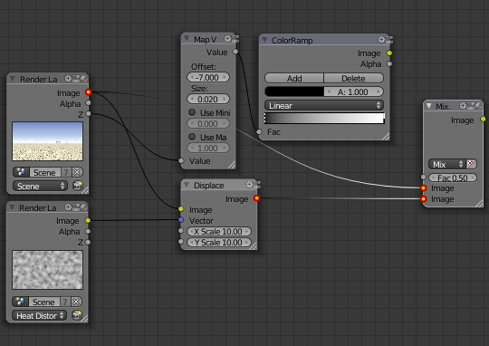
Task: Click the 0.000 minimum value field in Map Value
Action: click(208, 123)
